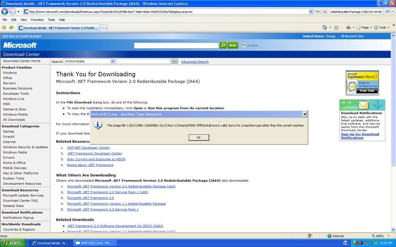Click OK in the Machine Type Mismatch dialog
The height and width of the screenshot is (247, 396).
[x=199, y=137]
